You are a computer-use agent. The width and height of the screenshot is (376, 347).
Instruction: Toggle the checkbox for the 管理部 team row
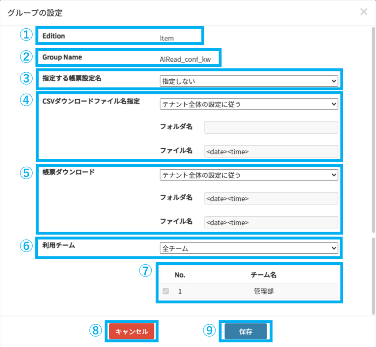click(166, 292)
